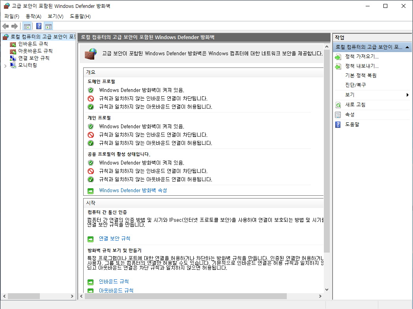Screen dimensions: 413x309
Task: Click the green arrow beside 연결 보안 규칙 link
Action: [x=91, y=239]
